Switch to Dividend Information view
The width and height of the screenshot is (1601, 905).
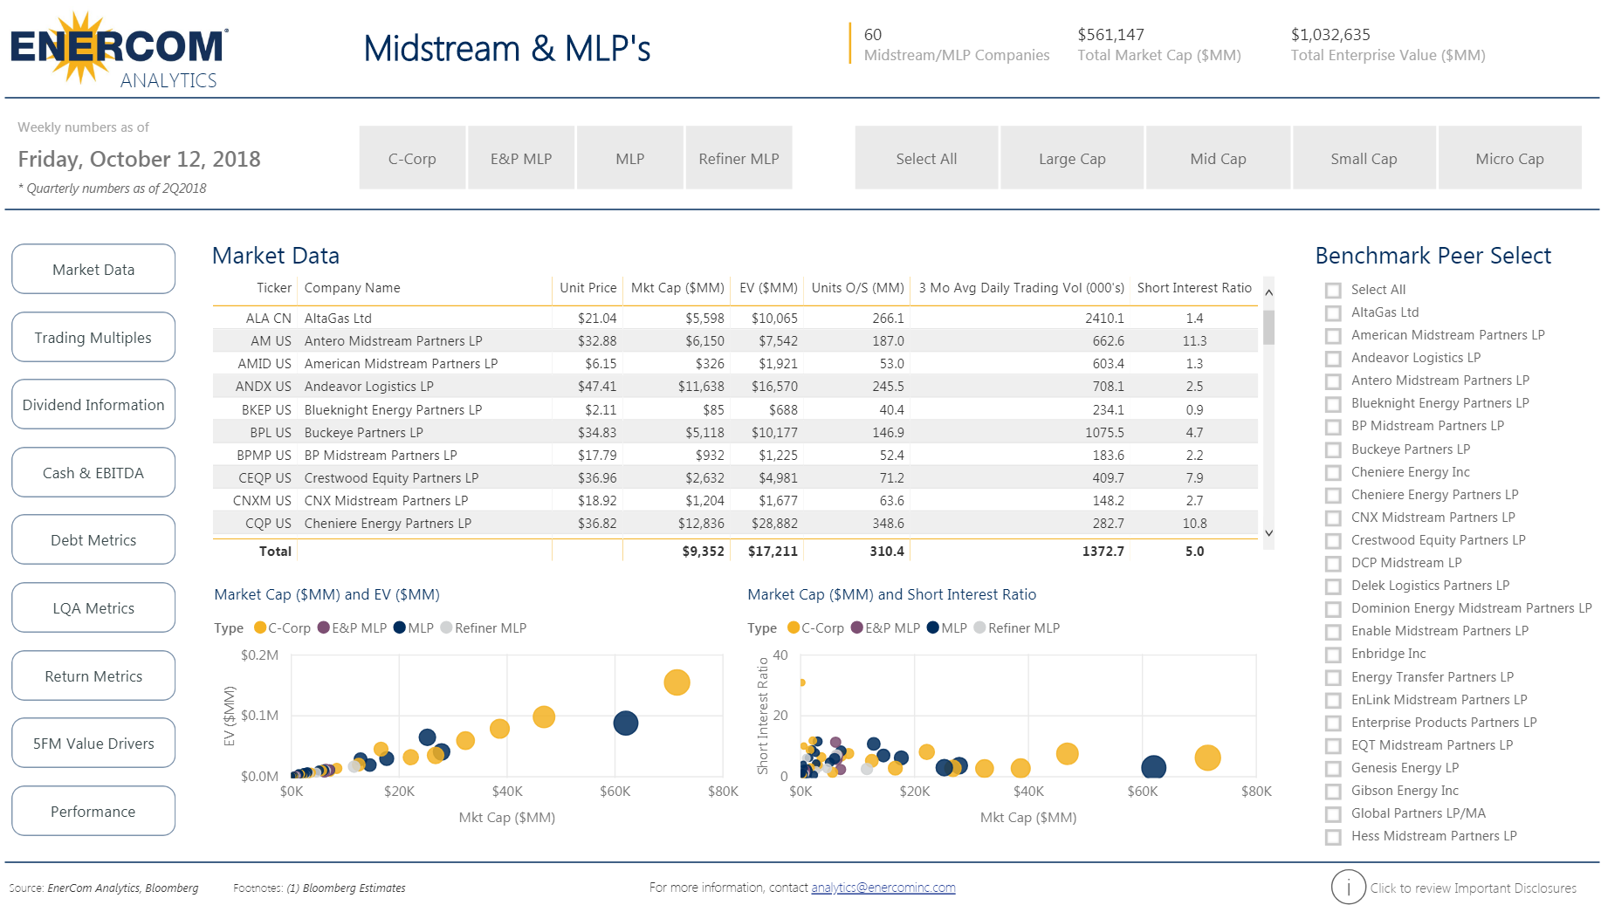click(x=93, y=405)
